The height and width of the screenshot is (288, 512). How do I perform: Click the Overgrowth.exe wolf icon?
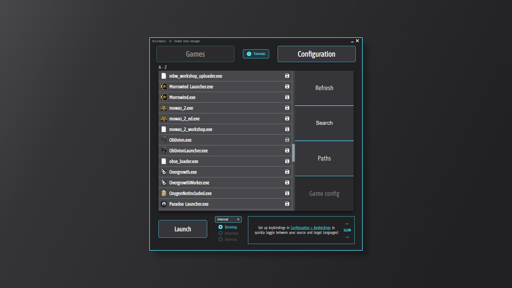[x=164, y=172]
